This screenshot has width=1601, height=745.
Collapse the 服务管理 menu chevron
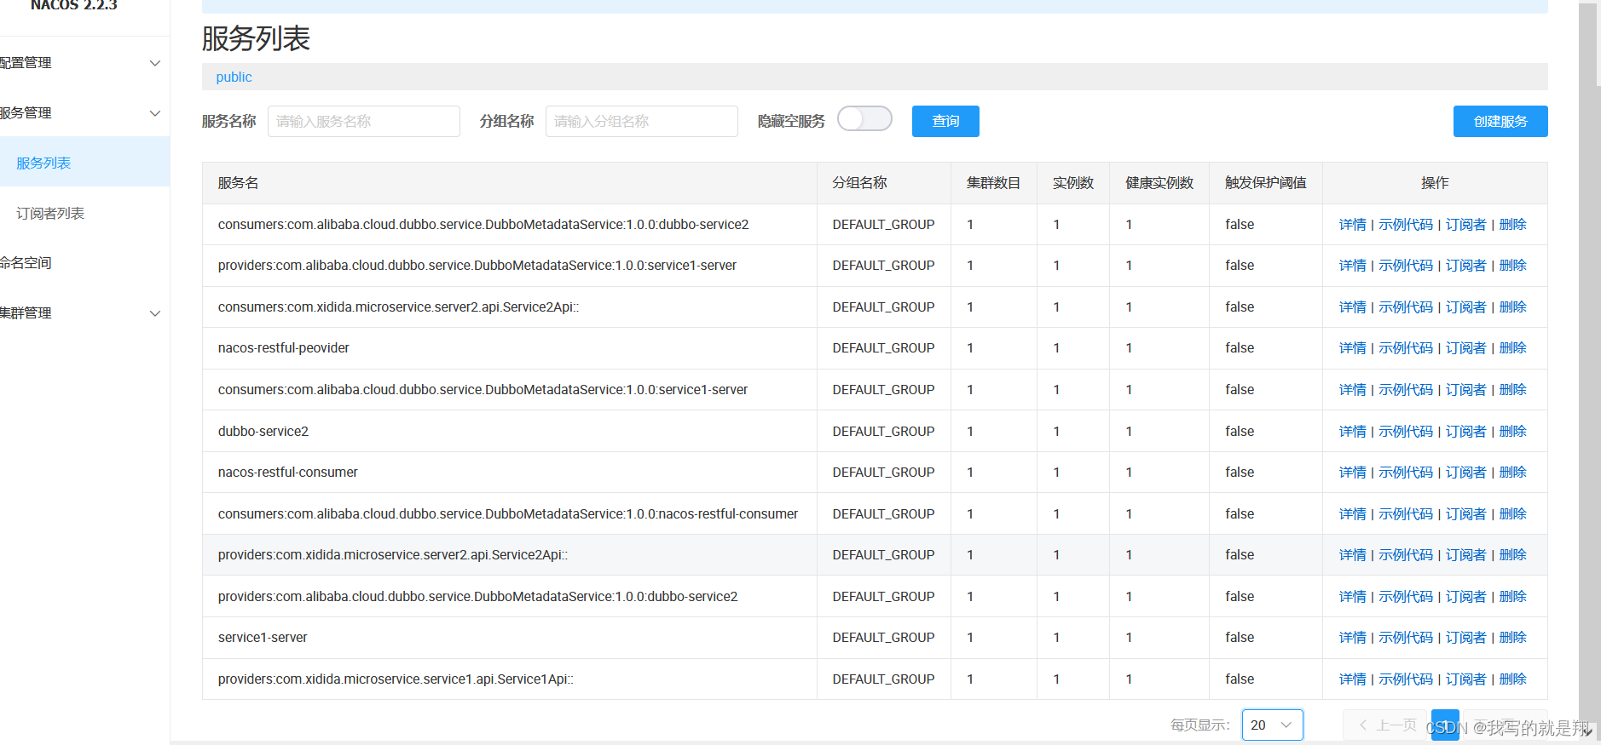click(x=155, y=113)
